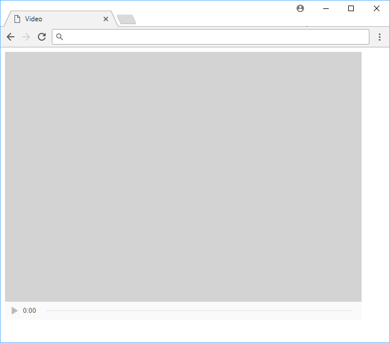The height and width of the screenshot is (343, 390).
Task: Close the Video tab
Action: [x=106, y=19]
